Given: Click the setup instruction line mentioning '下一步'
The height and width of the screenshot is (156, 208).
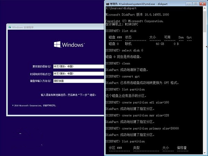Looking at the screenshot, I should pos(68,95).
